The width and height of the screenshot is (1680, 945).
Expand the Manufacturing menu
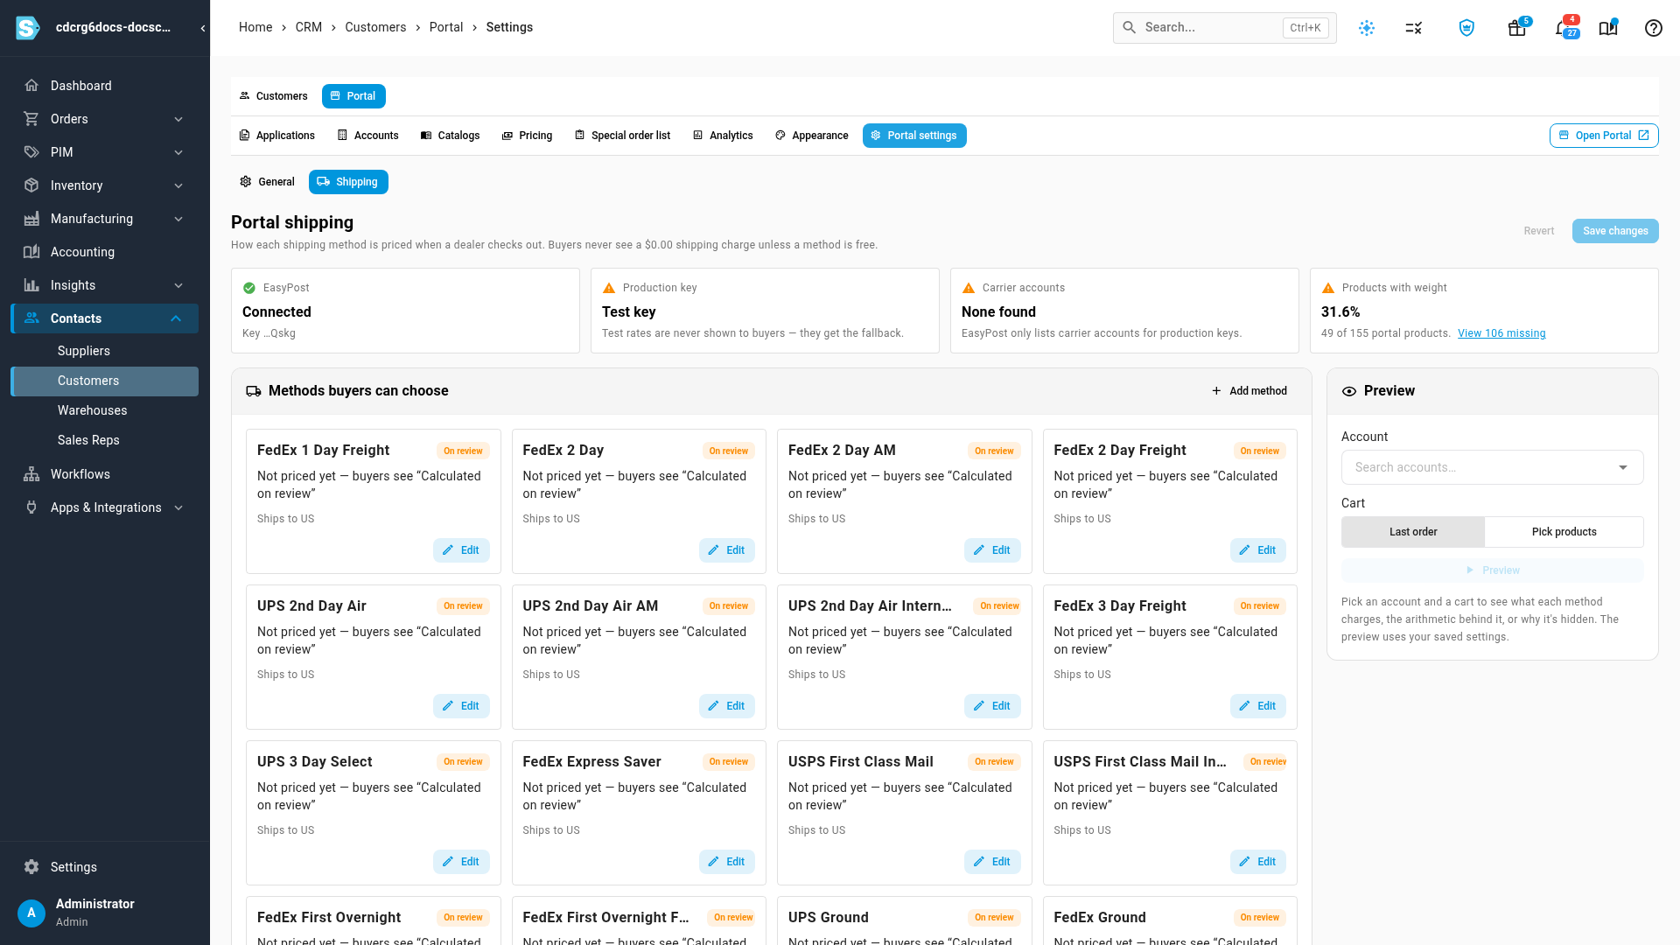pos(178,219)
